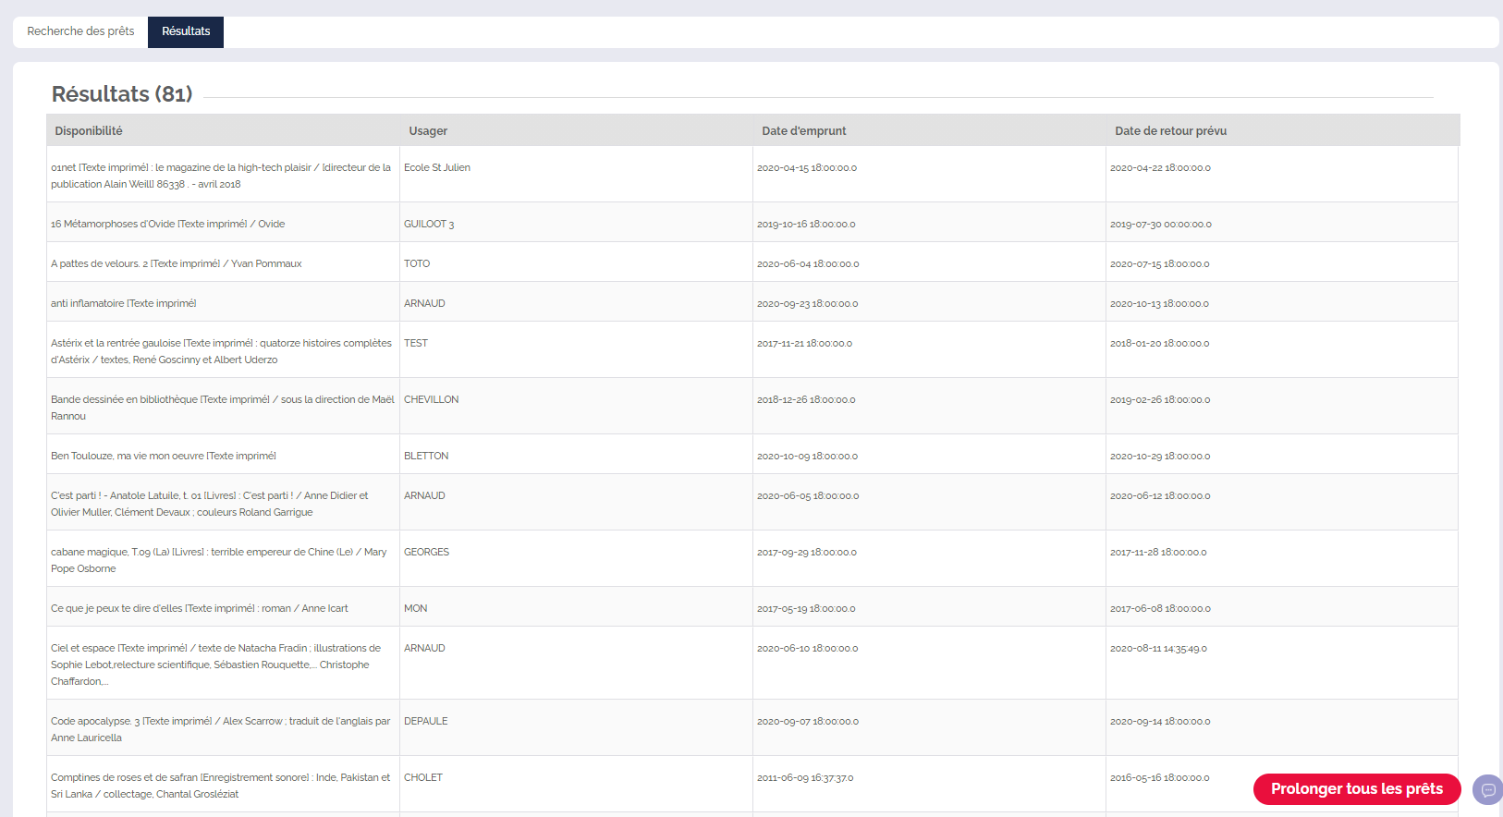Click return date 2019-07-30 00:00:00.0
Screen dimensions: 1503x817
pos(1161,224)
